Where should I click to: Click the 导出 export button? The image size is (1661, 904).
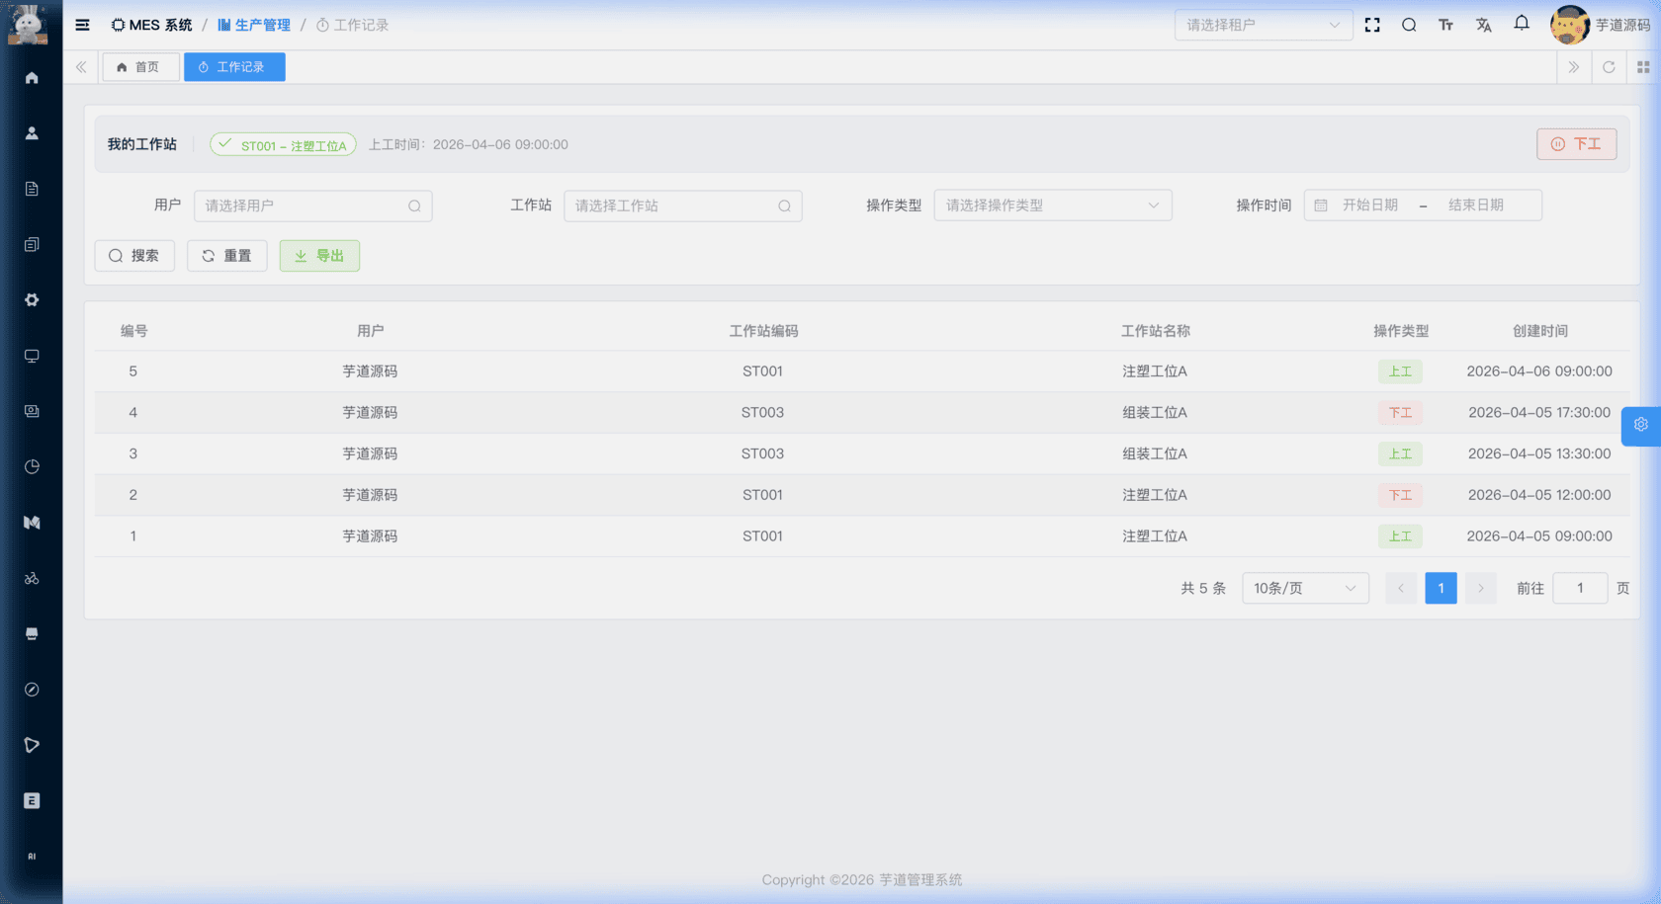tap(319, 256)
